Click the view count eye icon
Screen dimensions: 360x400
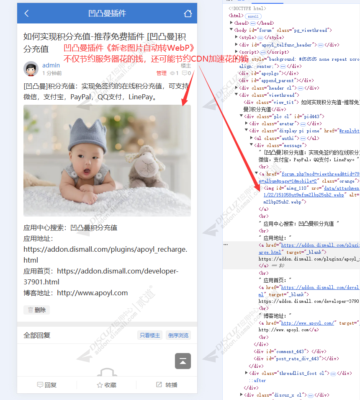[172, 73]
